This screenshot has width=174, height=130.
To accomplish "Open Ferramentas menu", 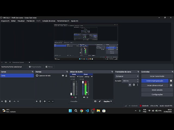I will (63, 21).
